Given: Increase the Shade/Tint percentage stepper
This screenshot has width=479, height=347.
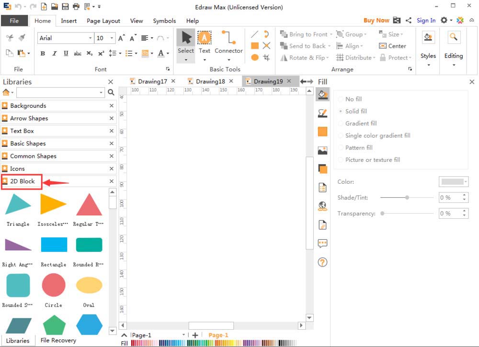Looking at the screenshot, I should [x=464, y=195].
